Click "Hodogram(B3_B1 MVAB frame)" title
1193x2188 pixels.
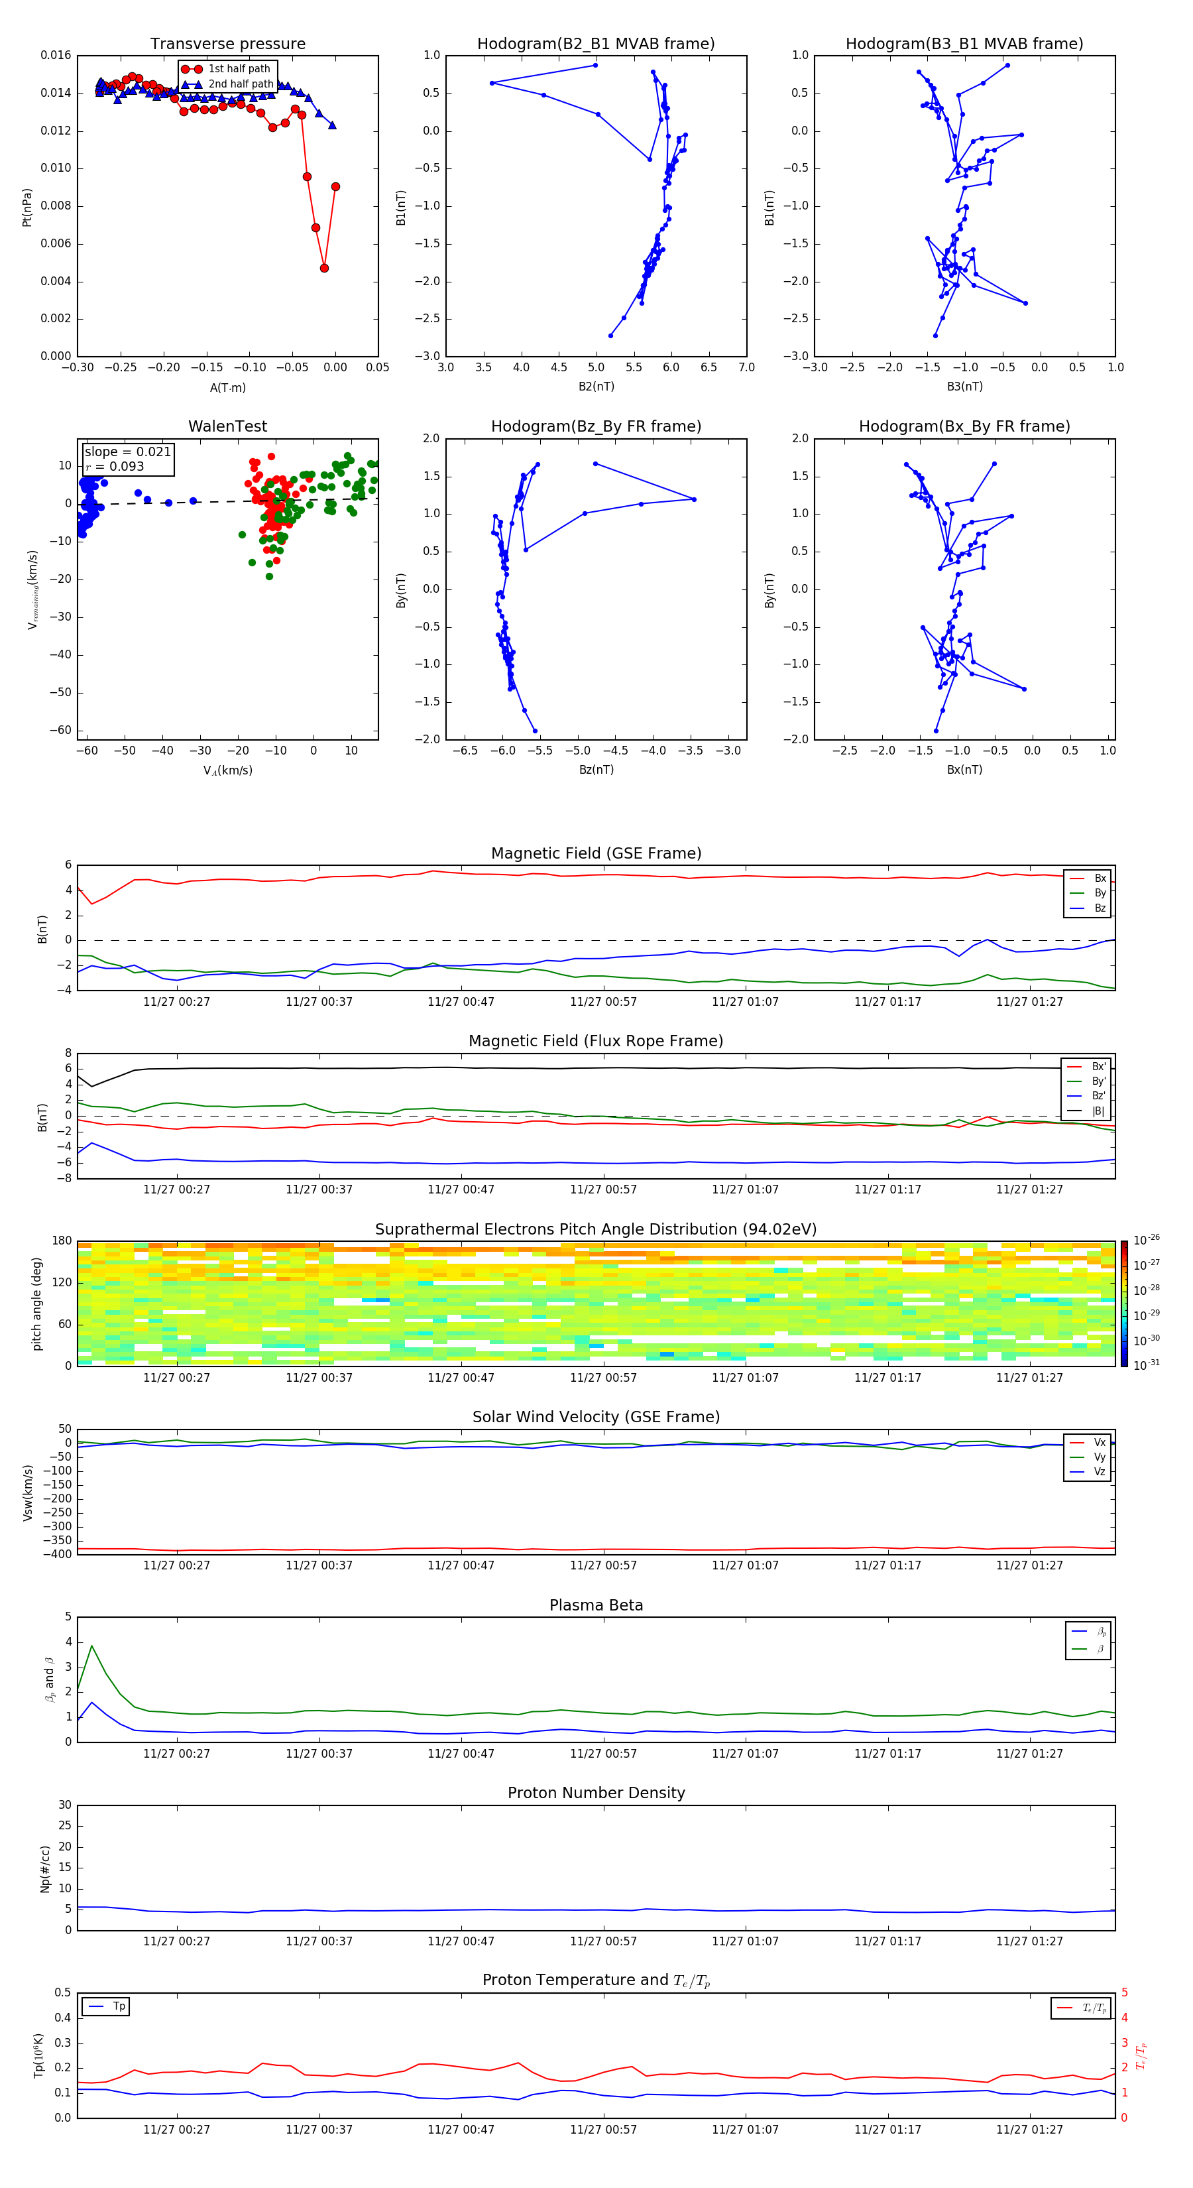964,44
